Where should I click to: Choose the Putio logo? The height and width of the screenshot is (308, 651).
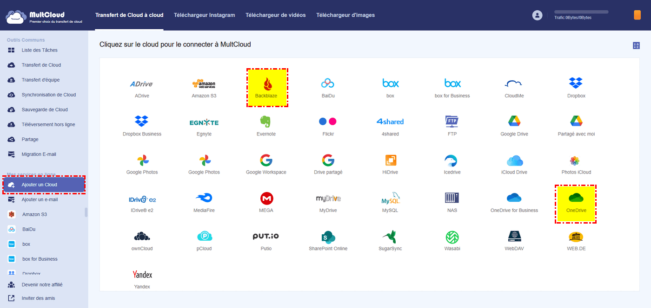266,237
